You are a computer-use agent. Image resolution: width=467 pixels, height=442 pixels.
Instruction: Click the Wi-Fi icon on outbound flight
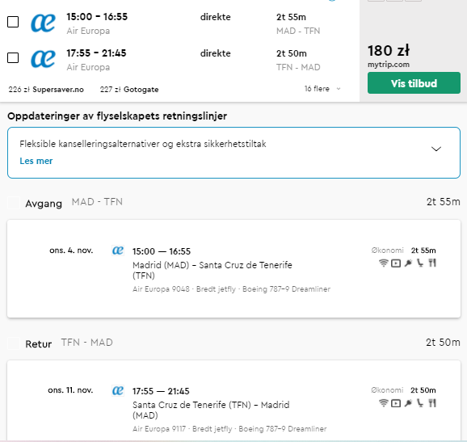384,263
